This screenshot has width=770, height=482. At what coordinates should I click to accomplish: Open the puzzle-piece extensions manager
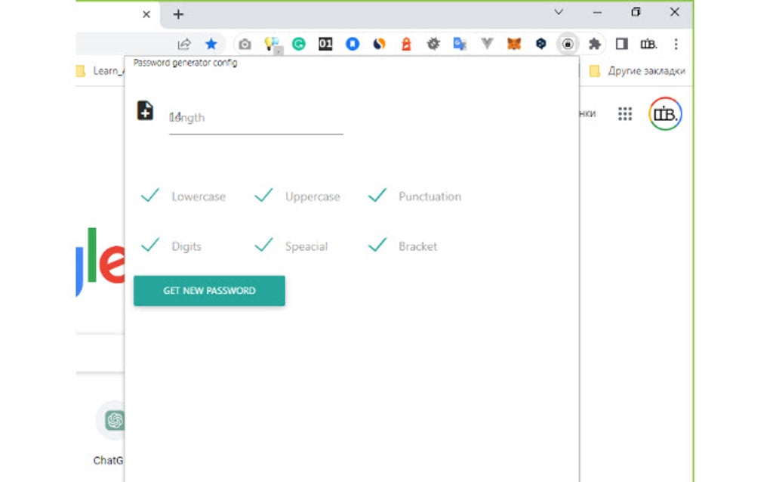[x=594, y=44]
